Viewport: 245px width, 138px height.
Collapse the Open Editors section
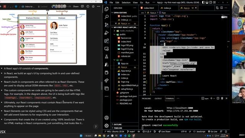tap(120, 13)
